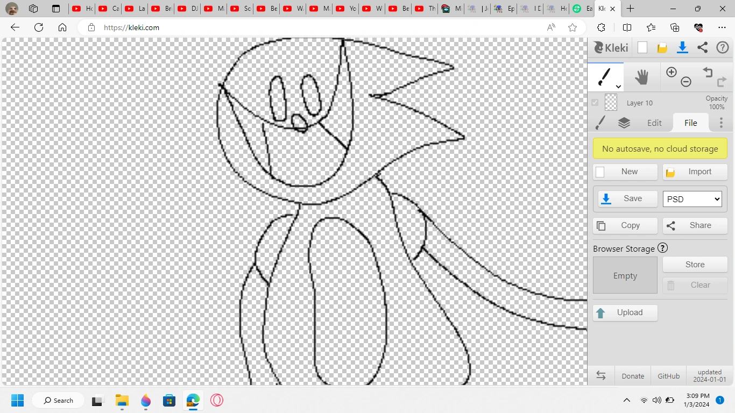Toggle Layer 10 visibility checkbox

point(595,102)
